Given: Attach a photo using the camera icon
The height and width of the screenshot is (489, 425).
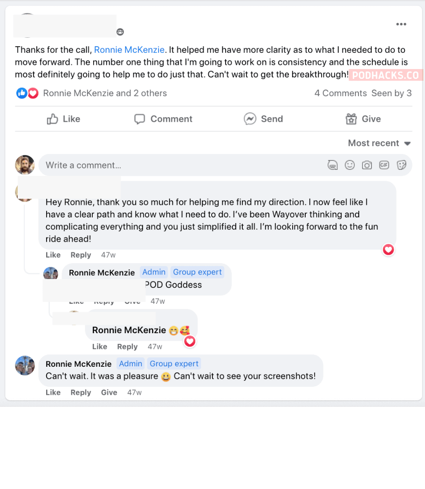Looking at the screenshot, I should (x=367, y=165).
